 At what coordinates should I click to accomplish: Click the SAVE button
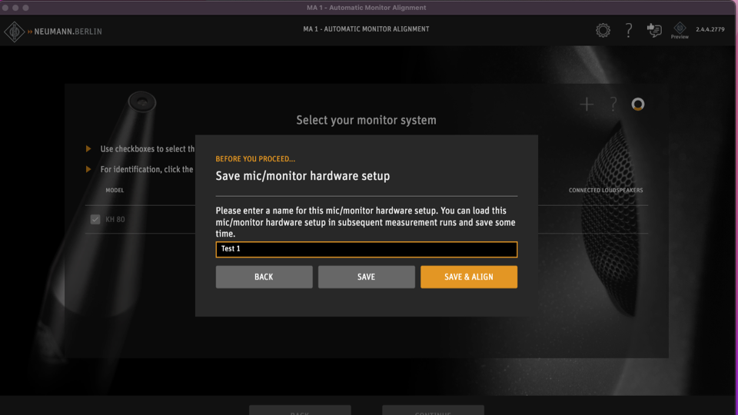coord(366,277)
